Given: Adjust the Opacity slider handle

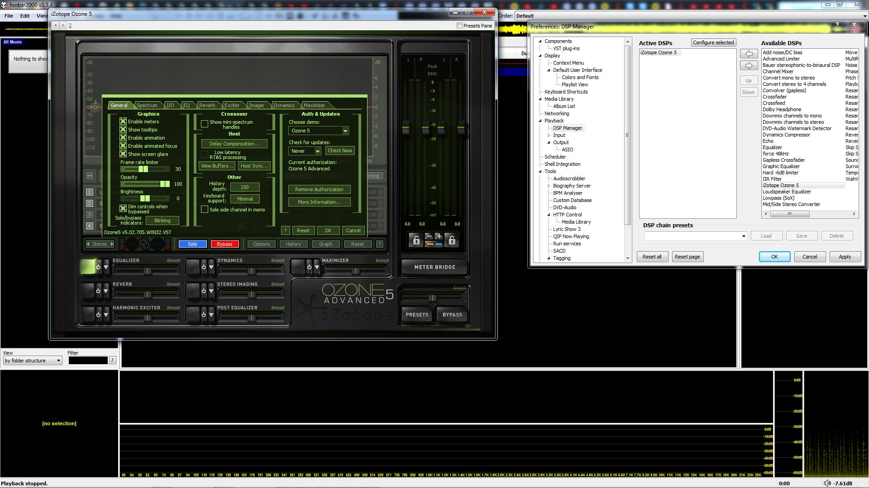Looking at the screenshot, I should pyautogui.click(x=165, y=184).
